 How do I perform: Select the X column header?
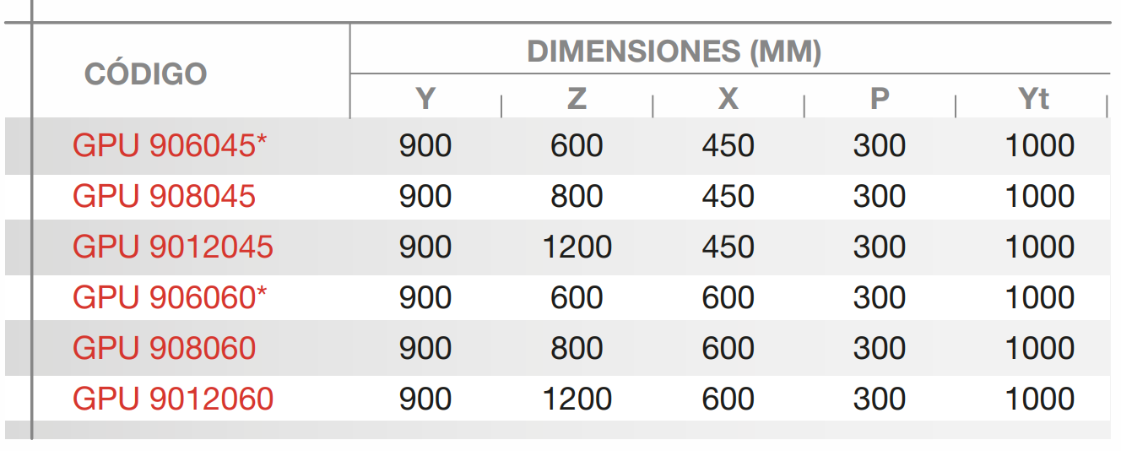(x=728, y=100)
